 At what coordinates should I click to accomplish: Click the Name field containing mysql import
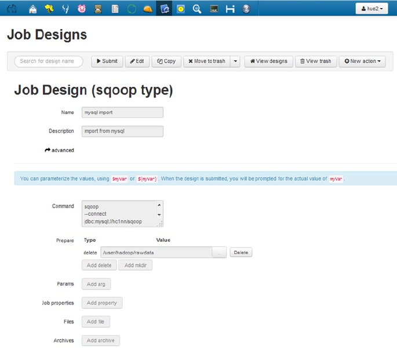pos(122,112)
